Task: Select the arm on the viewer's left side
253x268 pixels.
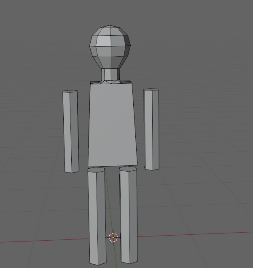Action: point(71,131)
